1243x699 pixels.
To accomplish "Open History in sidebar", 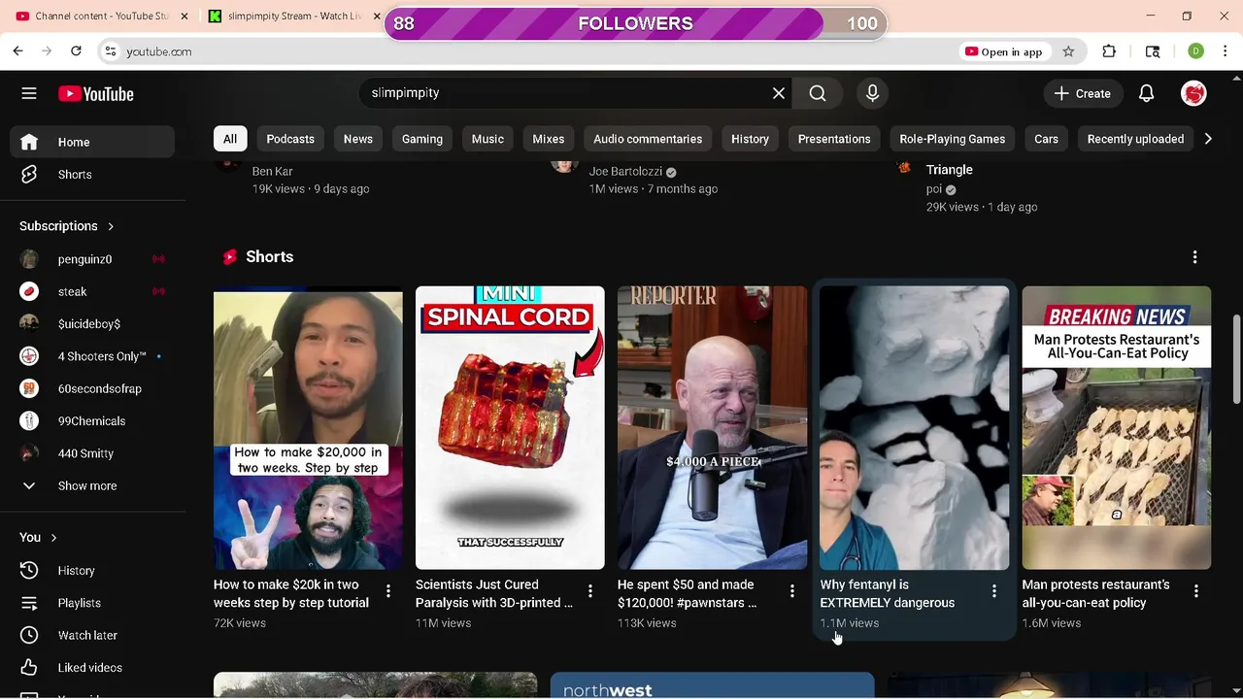I will coord(92,571).
